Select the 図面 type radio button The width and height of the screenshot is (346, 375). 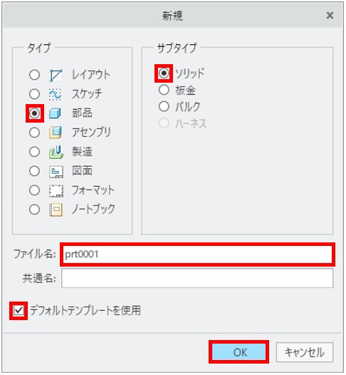pos(35,171)
